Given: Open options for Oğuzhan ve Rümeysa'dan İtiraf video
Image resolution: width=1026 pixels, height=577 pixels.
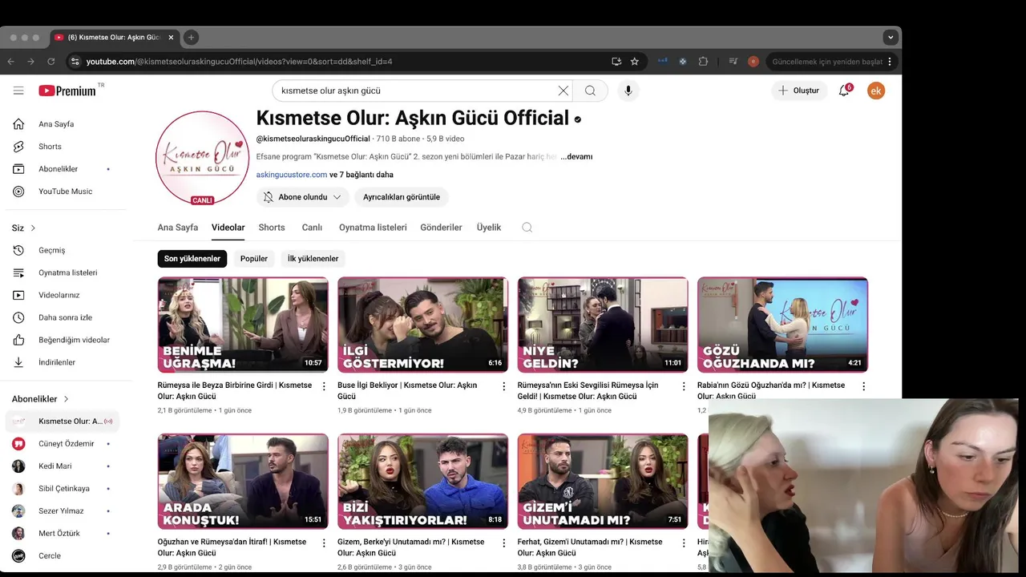Looking at the screenshot, I should pos(324,543).
